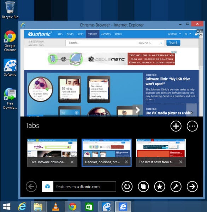Open page tools wrench button

point(176,187)
